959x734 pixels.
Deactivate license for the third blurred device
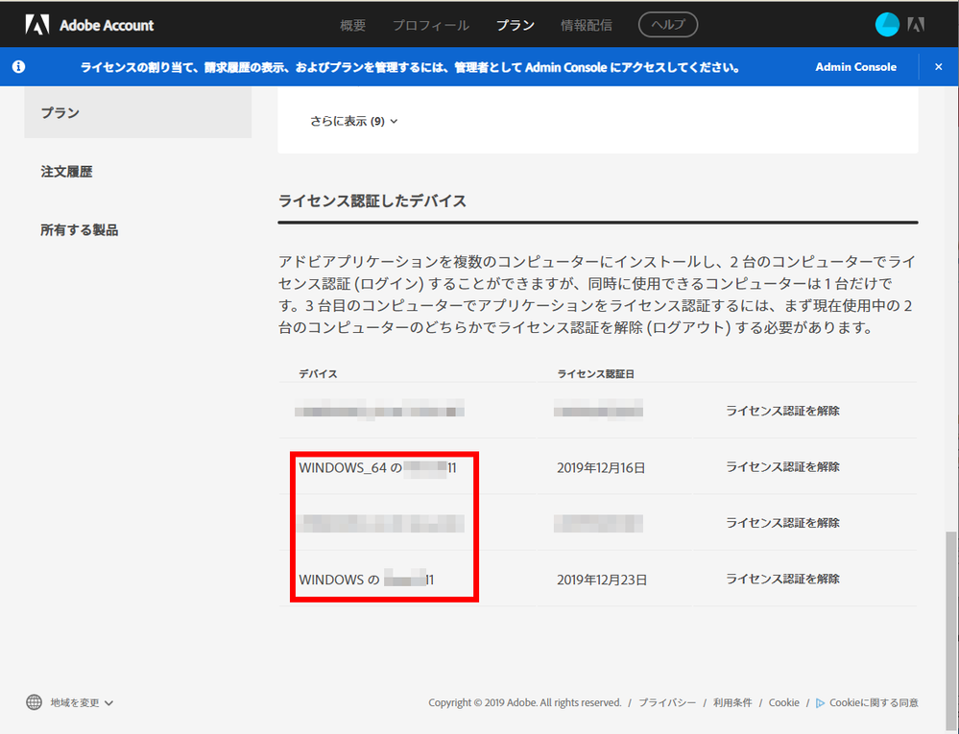[x=782, y=523]
